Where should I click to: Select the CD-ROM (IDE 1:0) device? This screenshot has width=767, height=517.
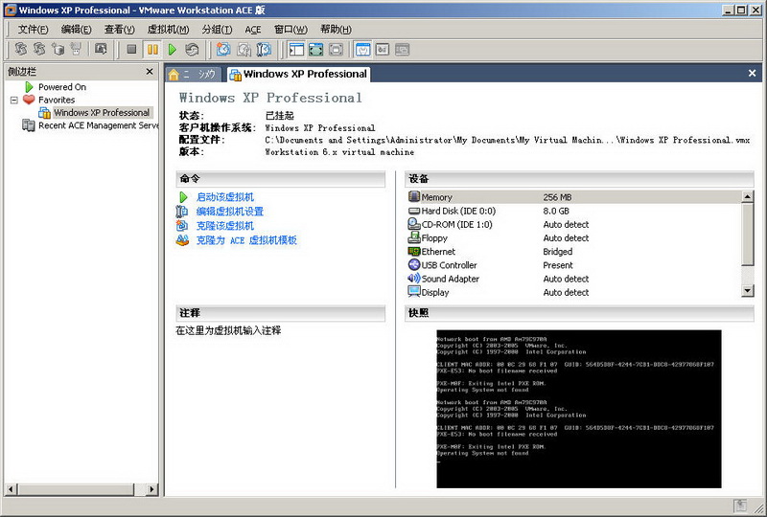pyautogui.click(x=573, y=224)
